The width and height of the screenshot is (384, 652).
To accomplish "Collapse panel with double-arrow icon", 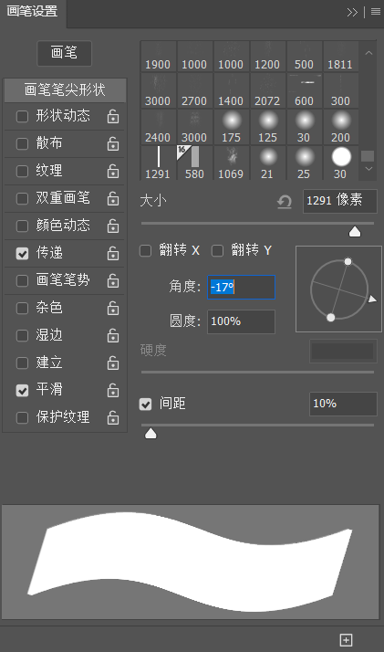I will coord(352,12).
